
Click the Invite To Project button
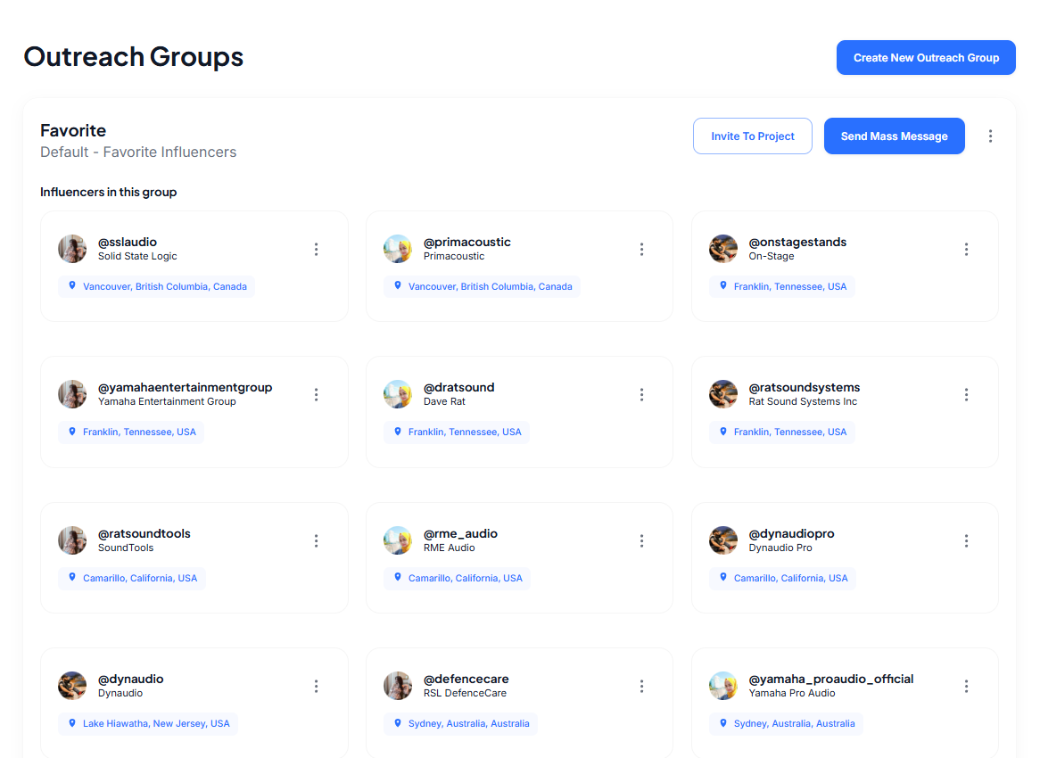[x=752, y=136]
